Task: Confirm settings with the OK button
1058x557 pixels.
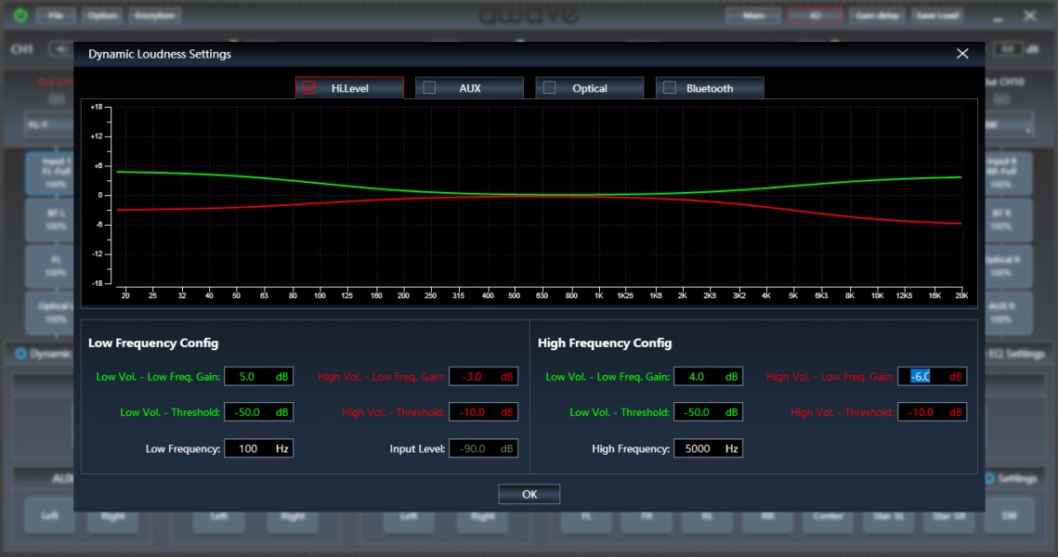Action: click(x=529, y=494)
